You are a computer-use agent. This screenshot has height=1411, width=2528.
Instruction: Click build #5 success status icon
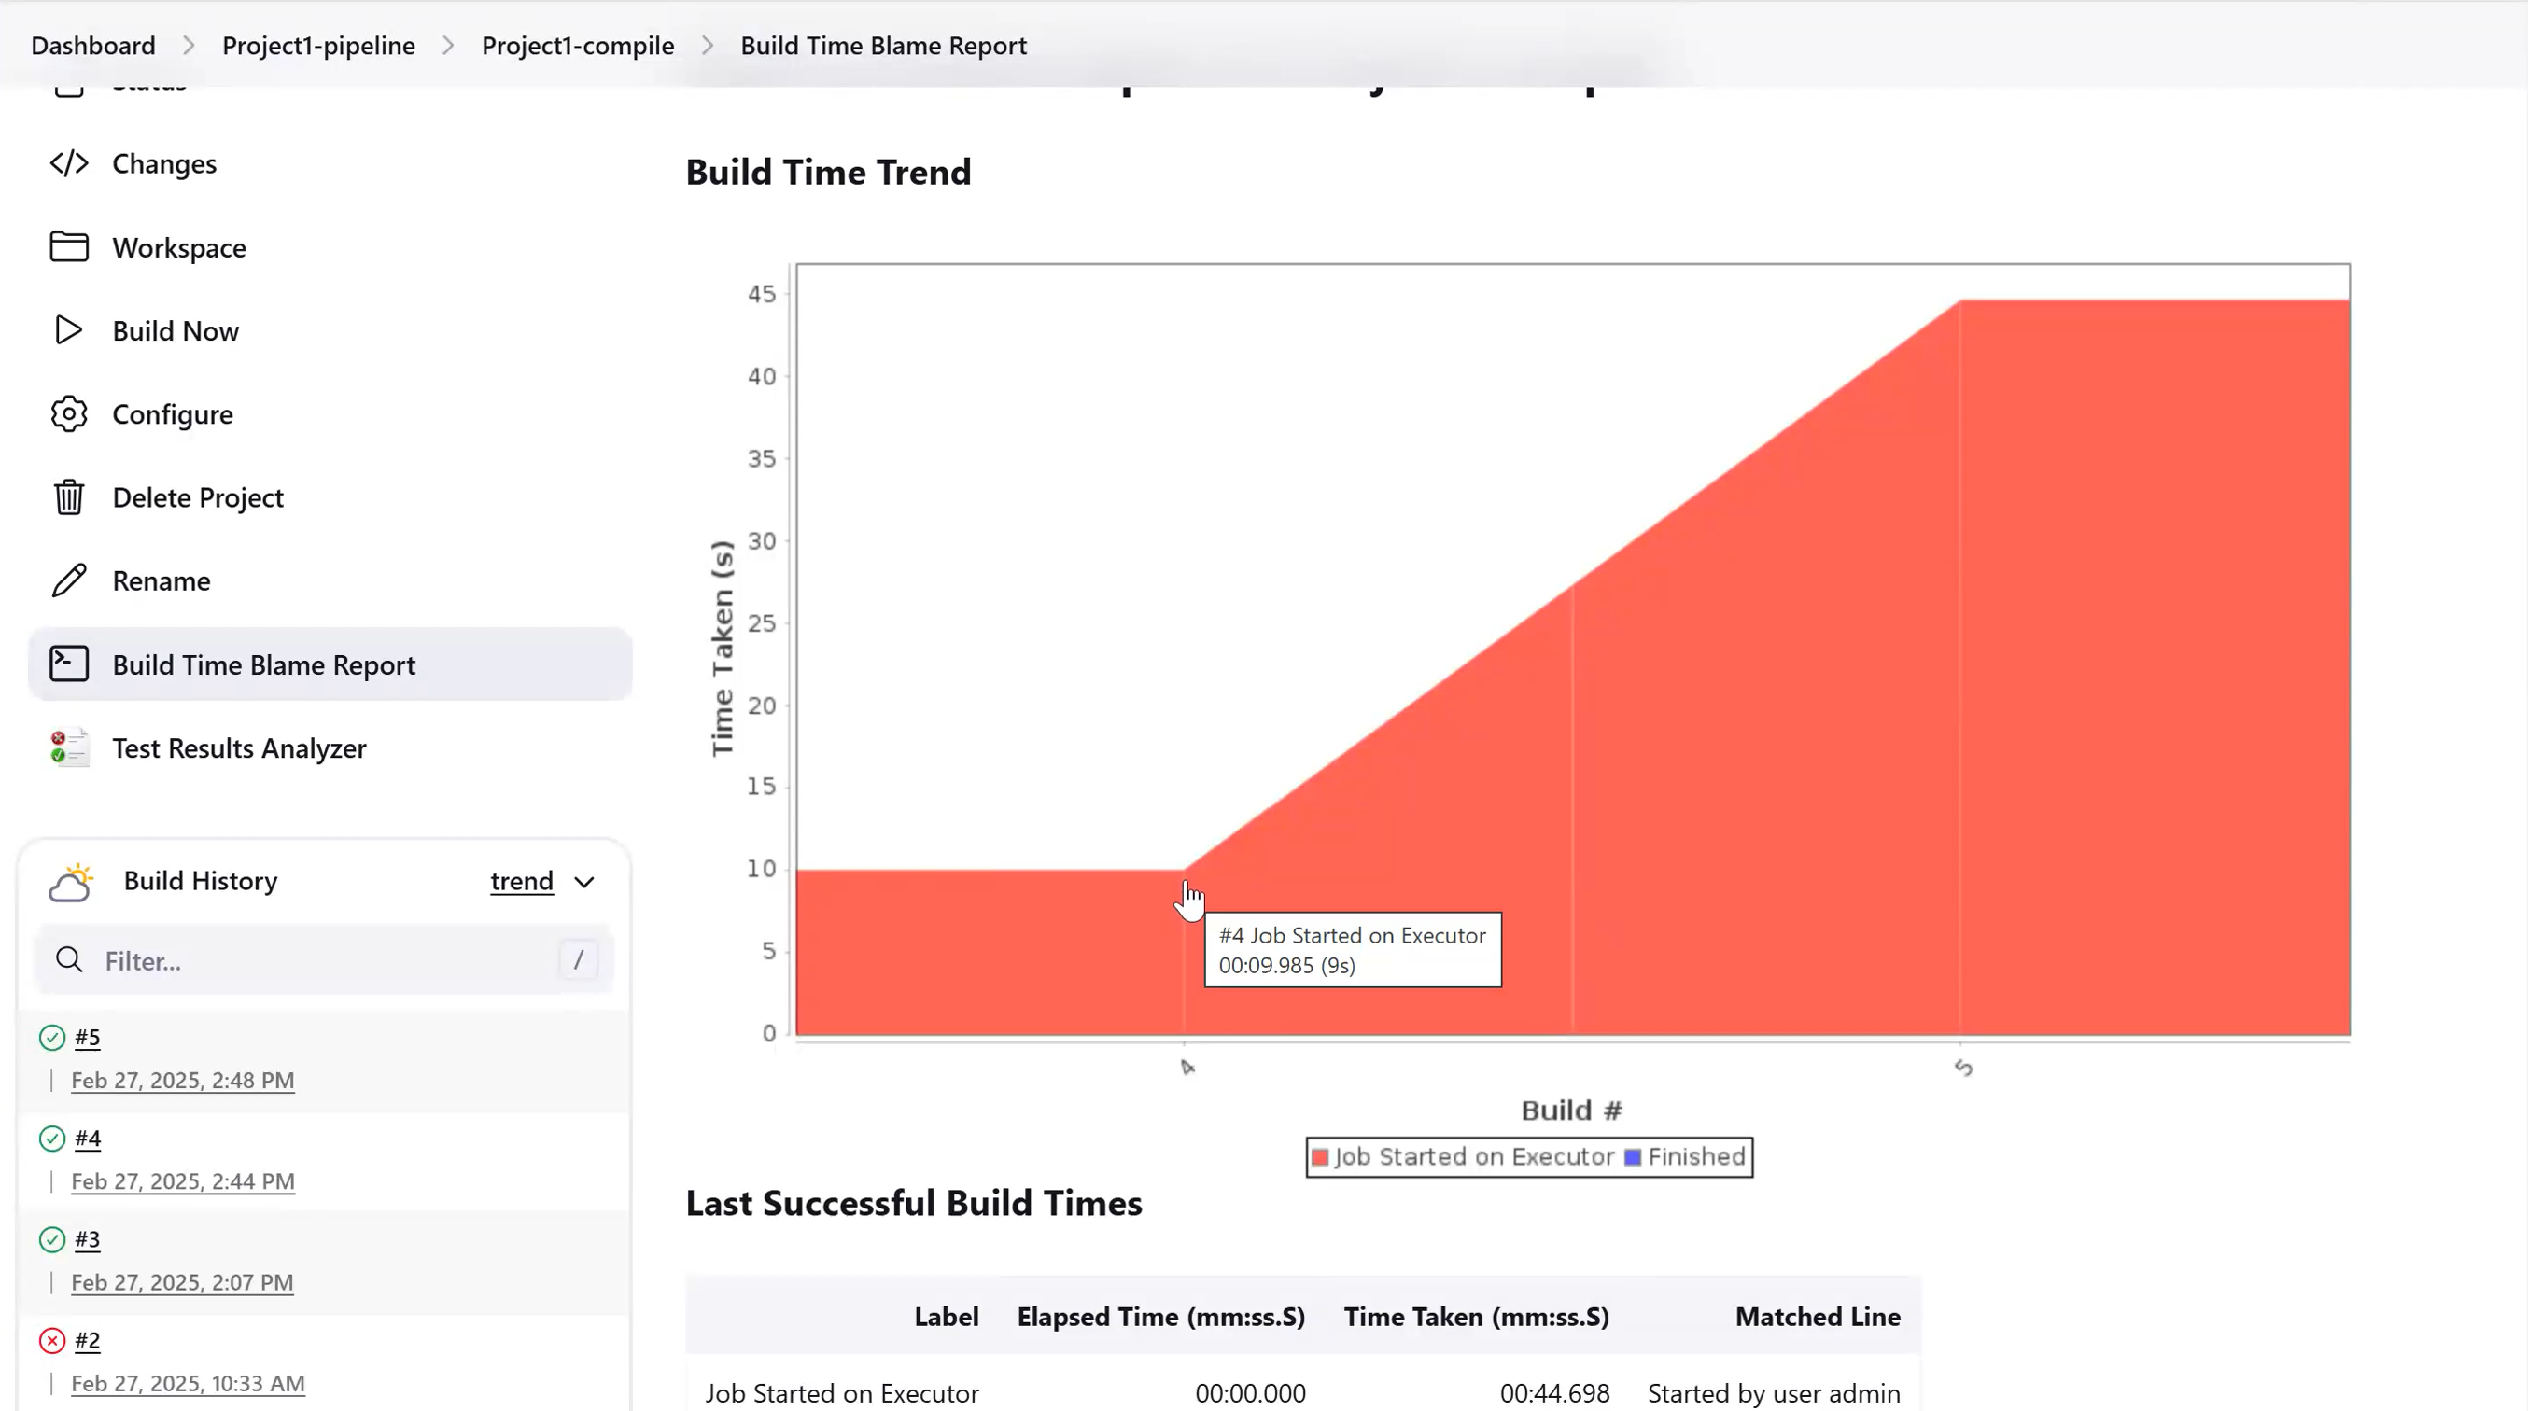52,1037
